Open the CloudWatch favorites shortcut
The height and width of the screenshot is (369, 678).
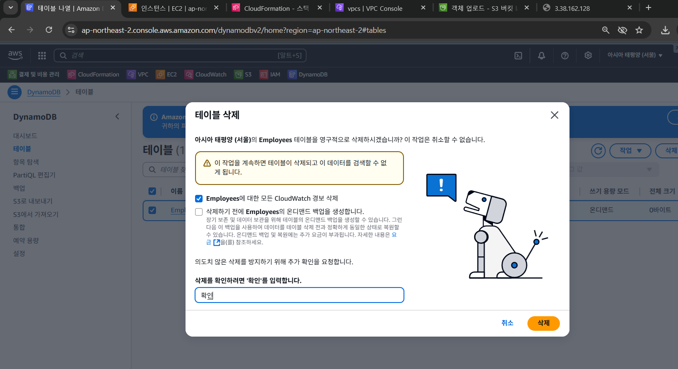click(x=205, y=74)
